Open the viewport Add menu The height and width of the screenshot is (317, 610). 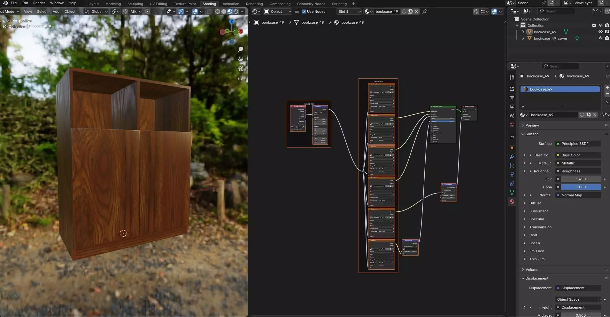point(56,12)
